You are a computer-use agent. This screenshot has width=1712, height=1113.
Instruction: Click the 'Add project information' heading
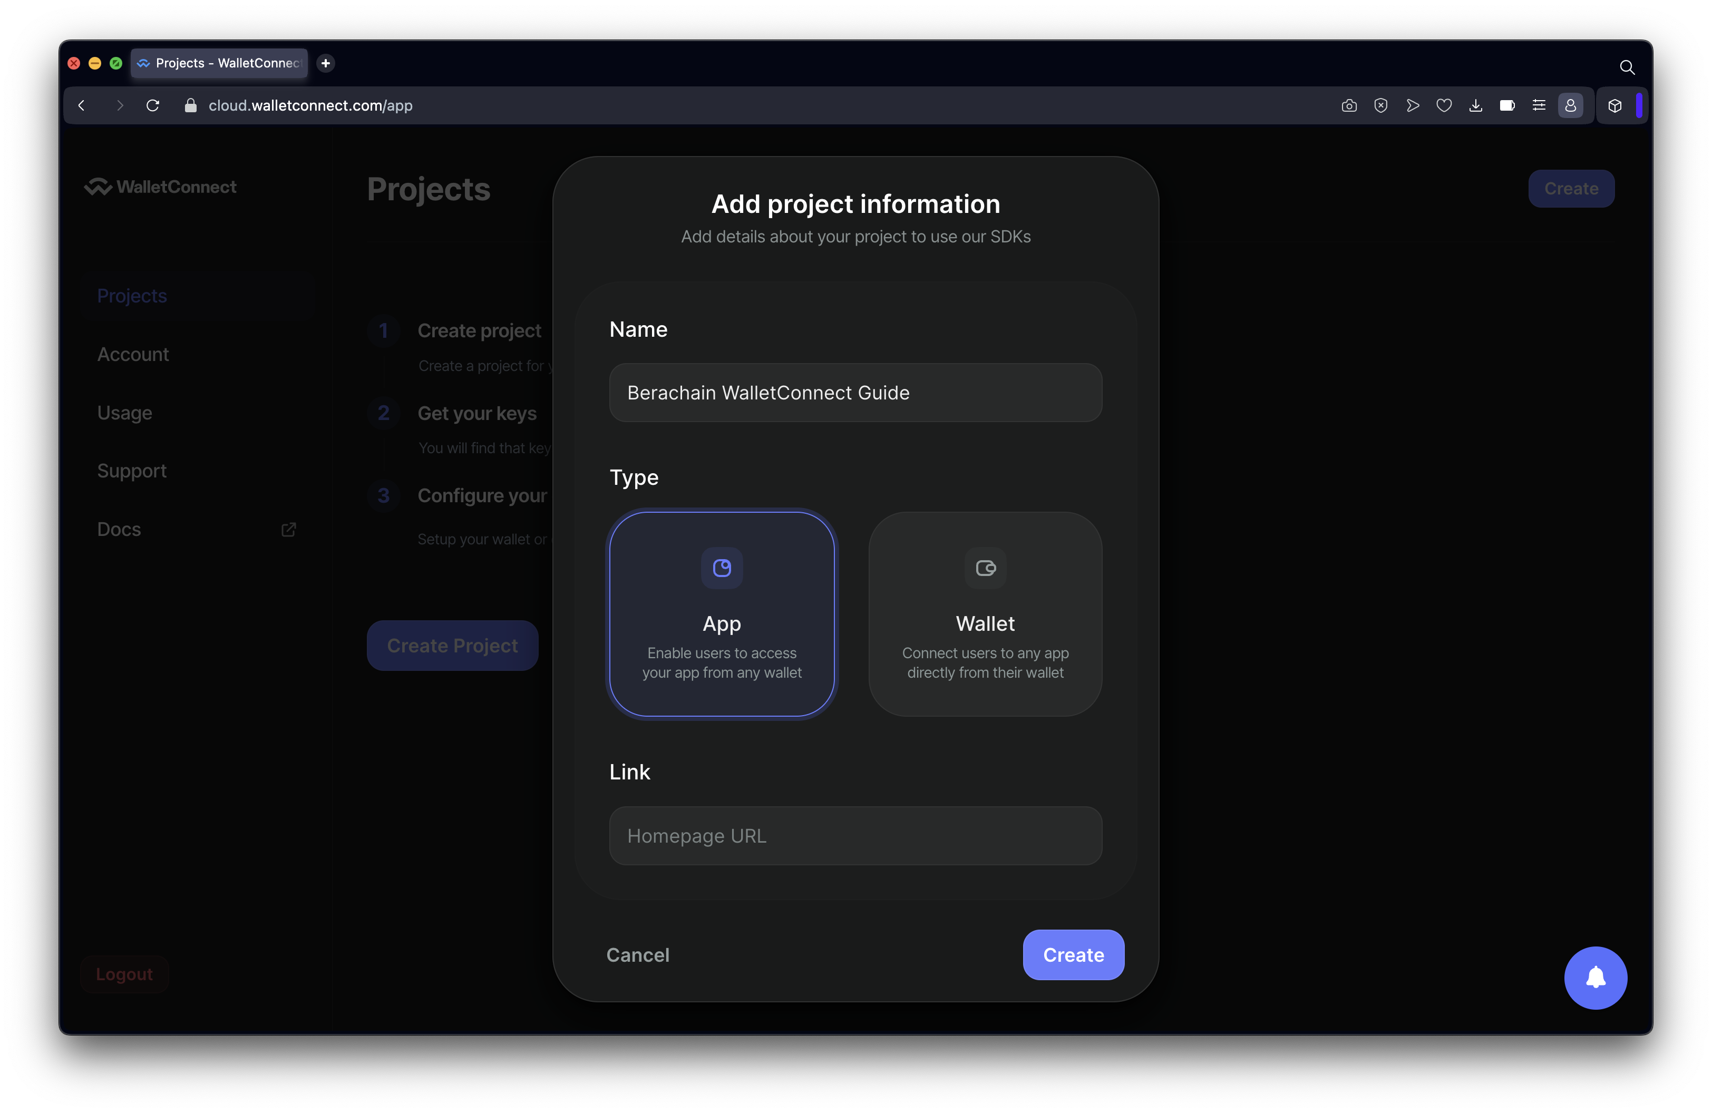tap(855, 203)
